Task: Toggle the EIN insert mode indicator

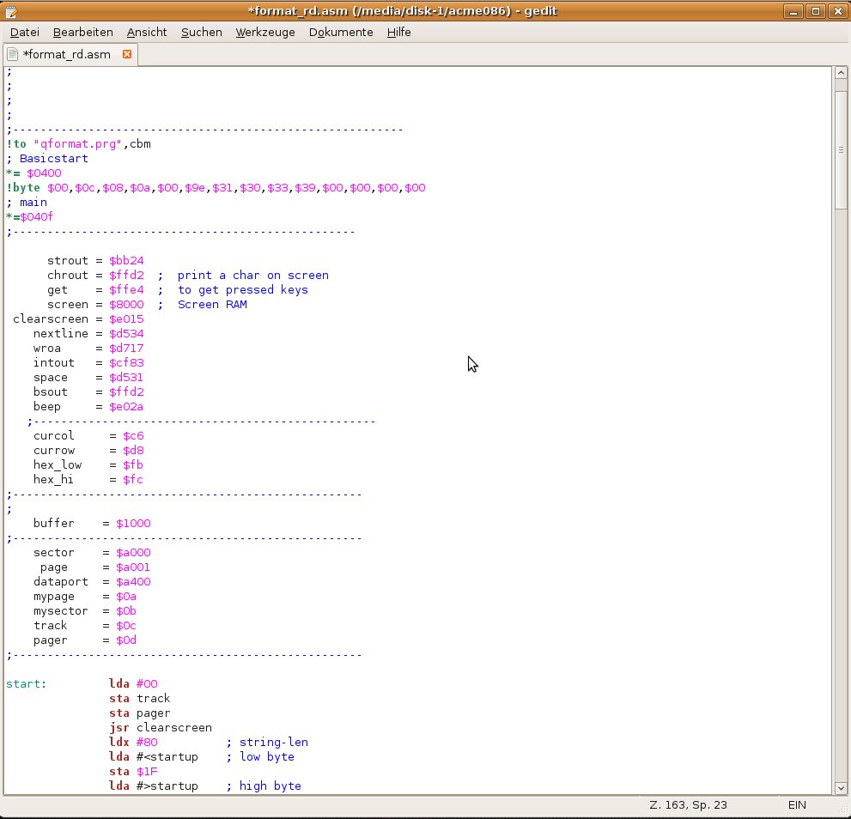Action: tap(798, 805)
